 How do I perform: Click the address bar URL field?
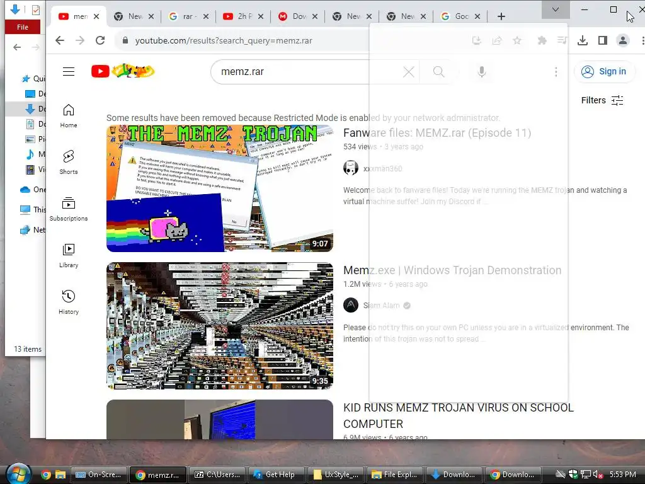pos(224,41)
